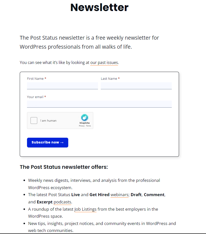Click the "I am human" label text
This screenshot has width=206, height=234.
pyautogui.click(x=48, y=120)
